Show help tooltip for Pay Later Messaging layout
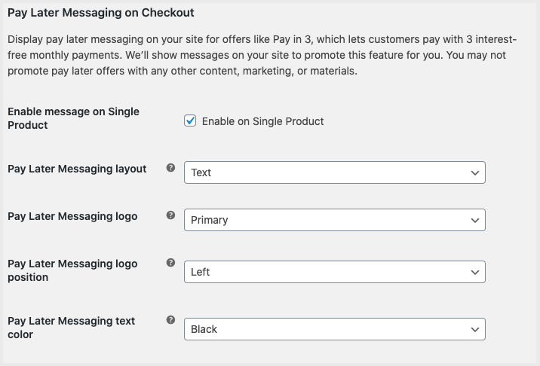Screen dimensions: 540x366 click(x=170, y=168)
